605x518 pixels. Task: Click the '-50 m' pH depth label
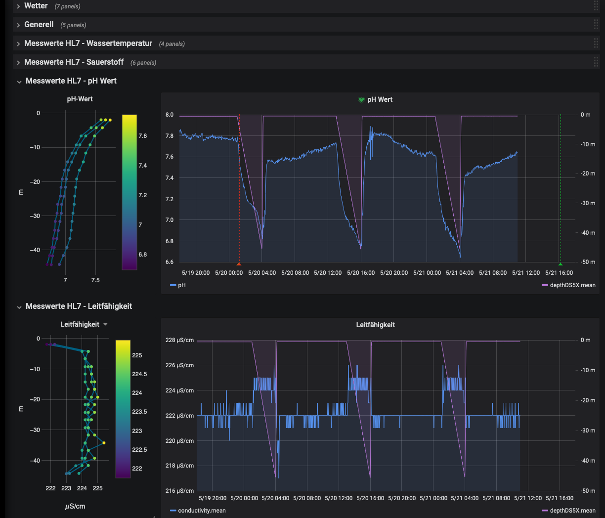pyautogui.click(x=588, y=262)
